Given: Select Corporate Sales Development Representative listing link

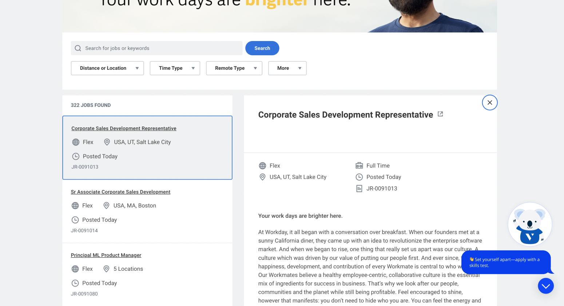Looking at the screenshot, I should (124, 129).
